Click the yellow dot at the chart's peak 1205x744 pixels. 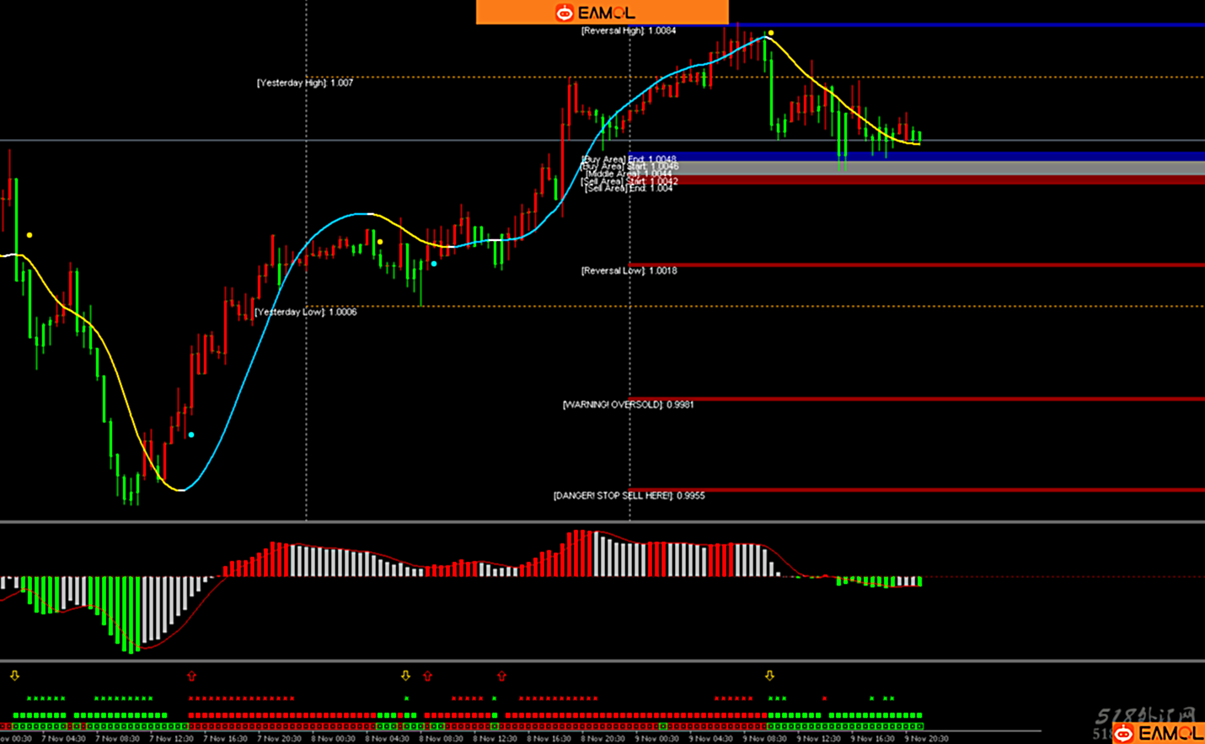tap(771, 33)
